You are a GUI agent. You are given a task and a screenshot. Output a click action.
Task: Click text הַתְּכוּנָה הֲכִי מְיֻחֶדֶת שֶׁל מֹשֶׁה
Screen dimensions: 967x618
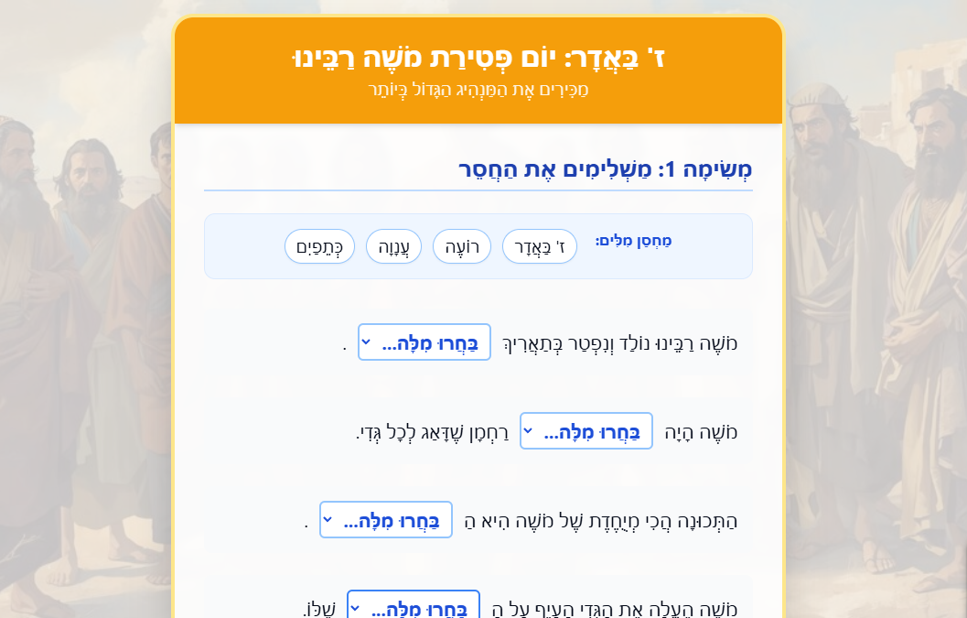click(602, 521)
